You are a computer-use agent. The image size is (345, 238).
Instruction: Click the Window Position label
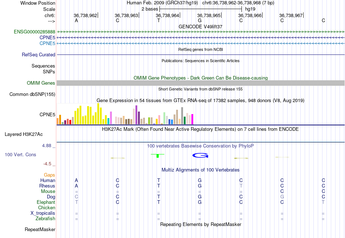point(38,3)
